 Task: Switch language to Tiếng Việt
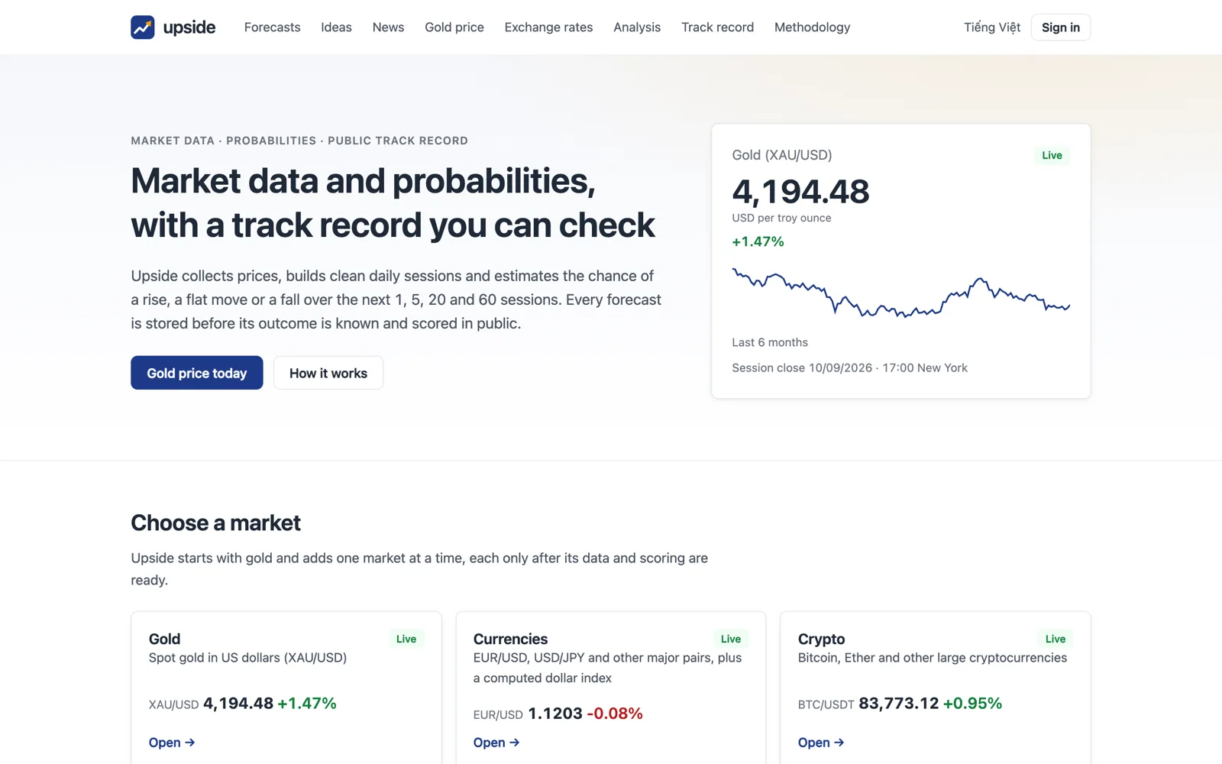(992, 28)
